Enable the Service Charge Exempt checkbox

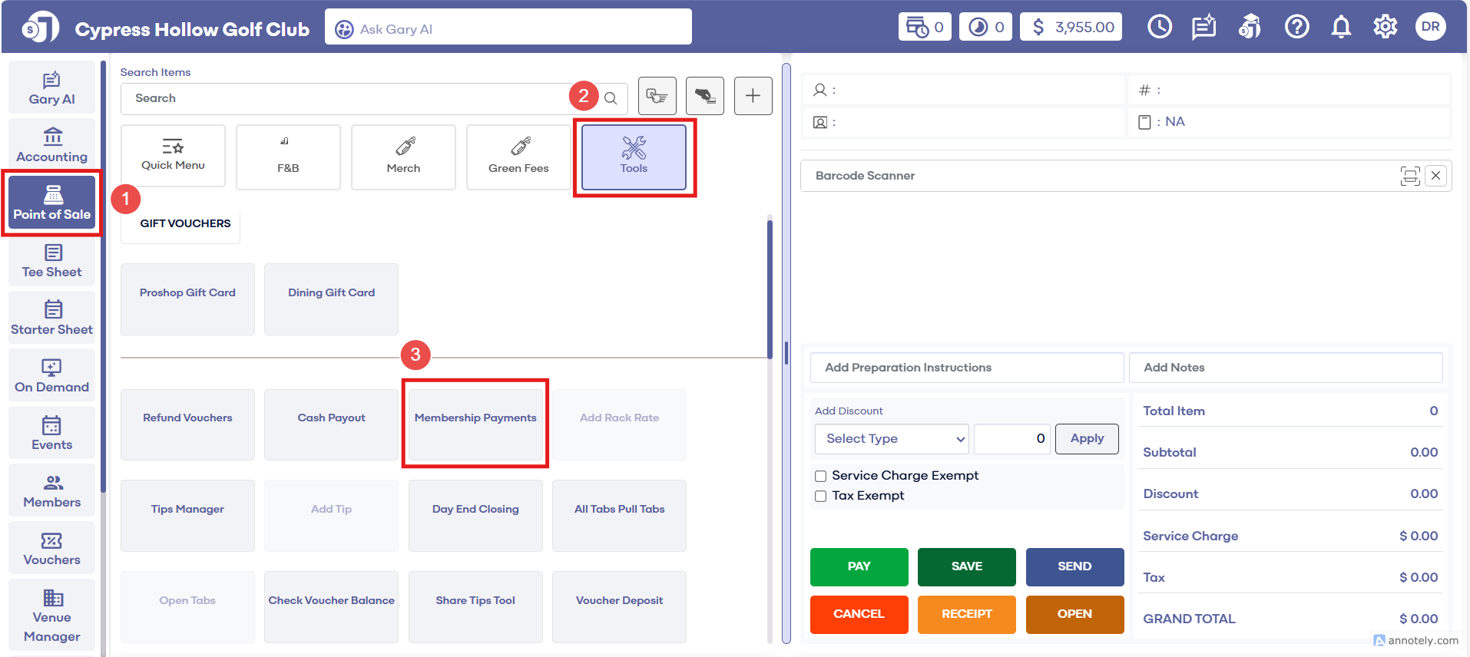[821, 476]
